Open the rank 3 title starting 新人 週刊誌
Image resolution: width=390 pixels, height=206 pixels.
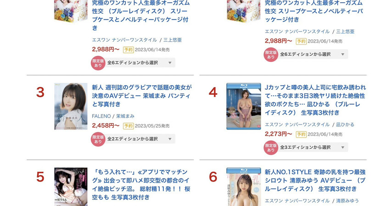tap(142, 96)
